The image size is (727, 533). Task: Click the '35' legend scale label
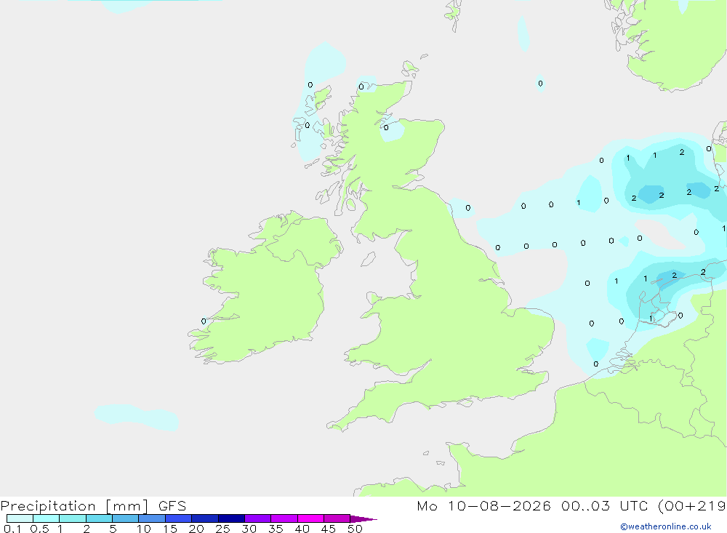(x=276, y=529)
